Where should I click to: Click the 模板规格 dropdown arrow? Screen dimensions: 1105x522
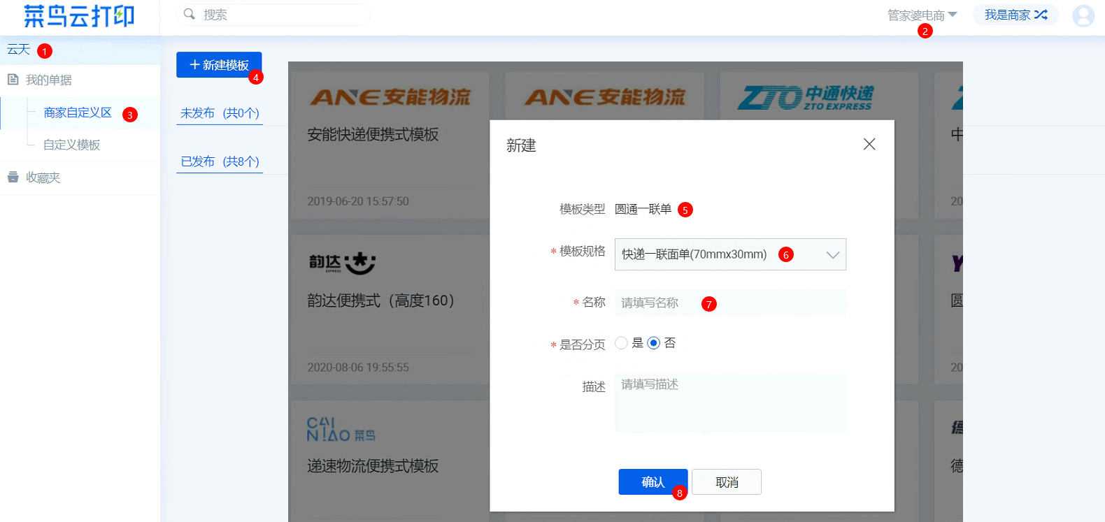832,255
